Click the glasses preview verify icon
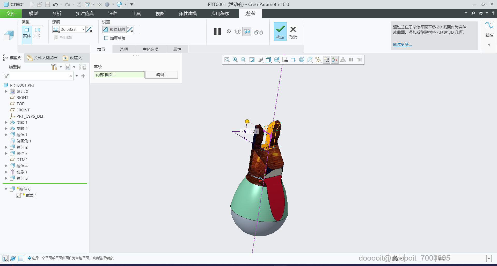This screenshot has height=266, width=497. [x=258, y=32]
